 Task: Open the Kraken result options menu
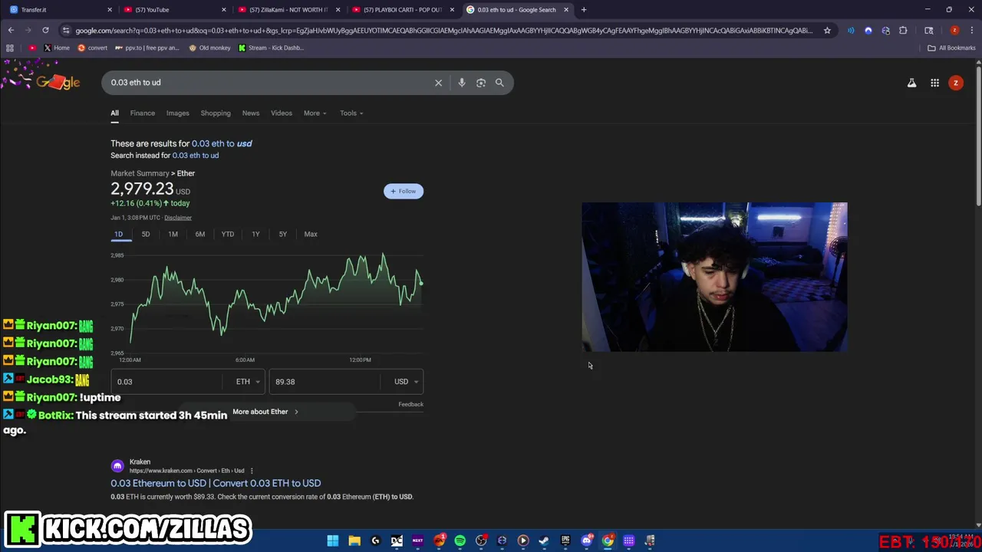[252, 471]
